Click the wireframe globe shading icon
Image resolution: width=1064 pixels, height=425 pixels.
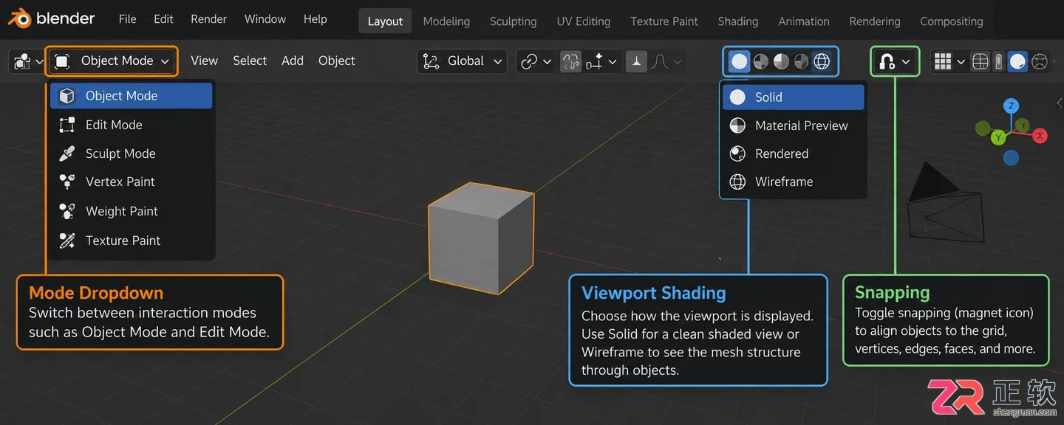click(x=822, y=61)
